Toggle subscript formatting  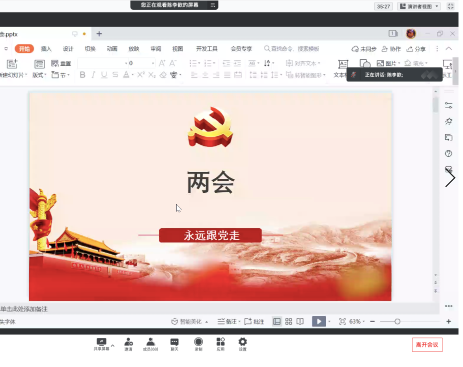152,75
